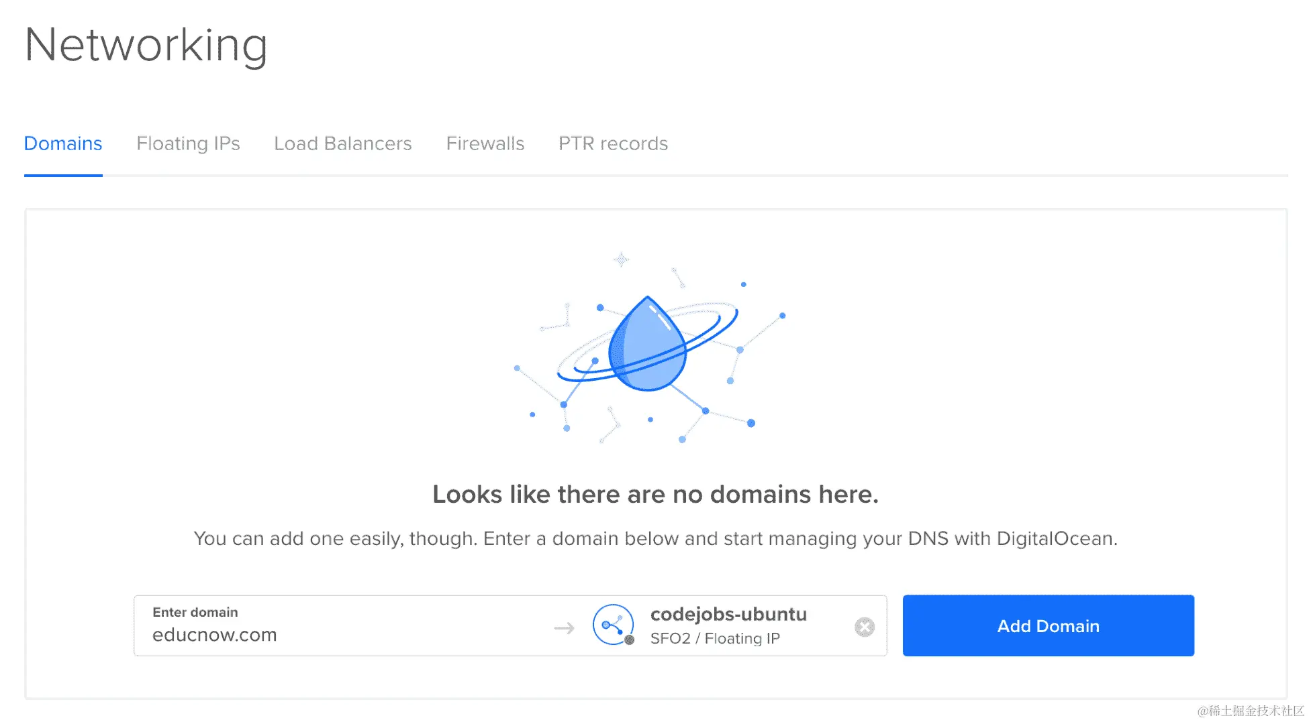Click the 'no domains here' heading
The width and height of the screenshot is (1309, 722).
click(655, 494)
